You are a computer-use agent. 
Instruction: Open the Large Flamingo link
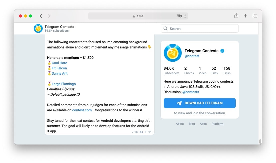(x=64, y=84)
